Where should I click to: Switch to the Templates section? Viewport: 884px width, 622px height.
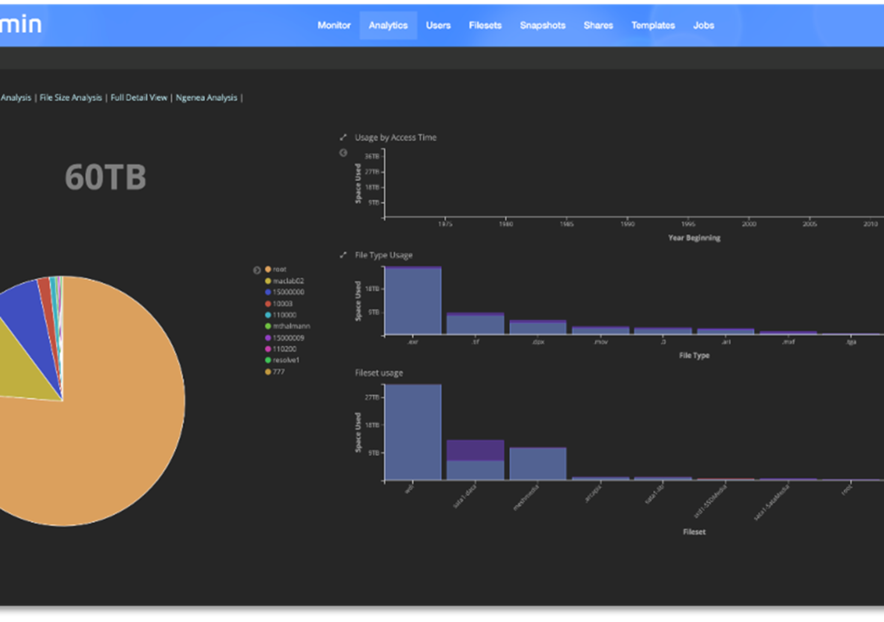point(653,25)
